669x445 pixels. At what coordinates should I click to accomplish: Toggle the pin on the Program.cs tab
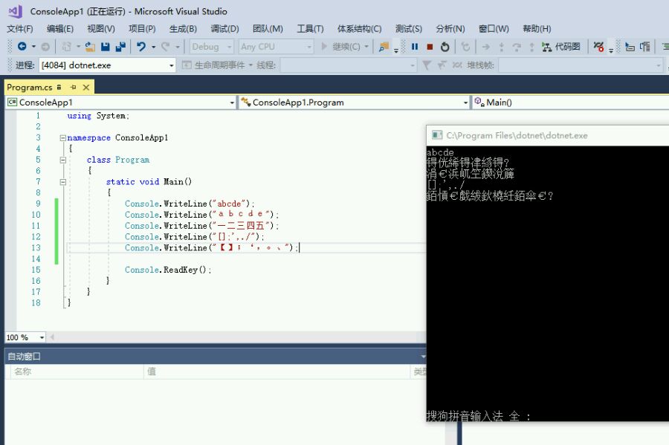tap(73, 88)
